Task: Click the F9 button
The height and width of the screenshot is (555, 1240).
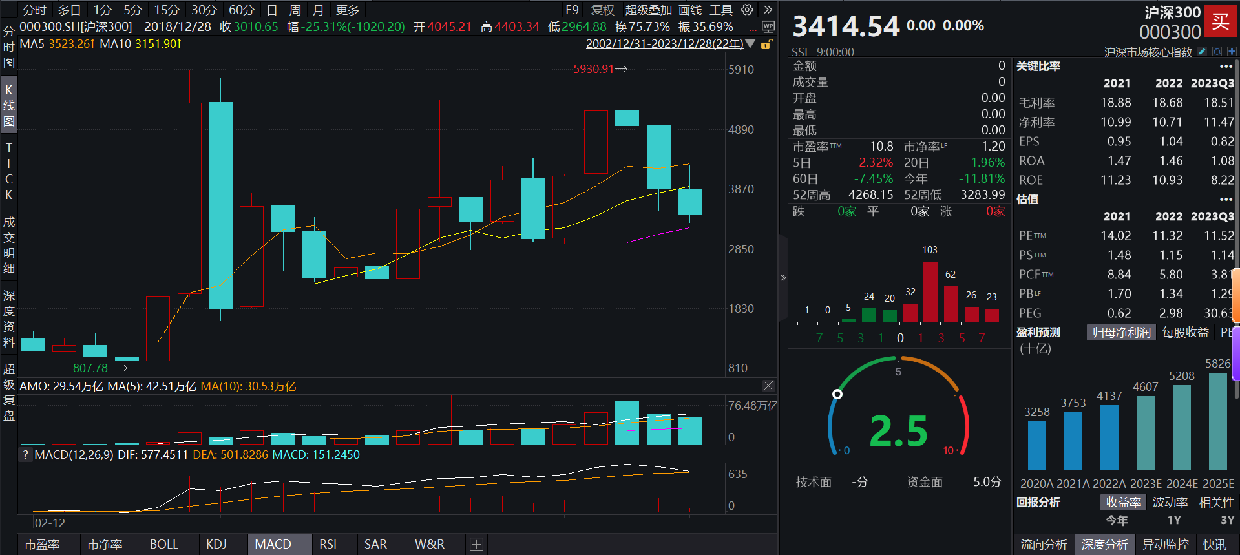Action: pyautogui.click(x=572, y=10)
